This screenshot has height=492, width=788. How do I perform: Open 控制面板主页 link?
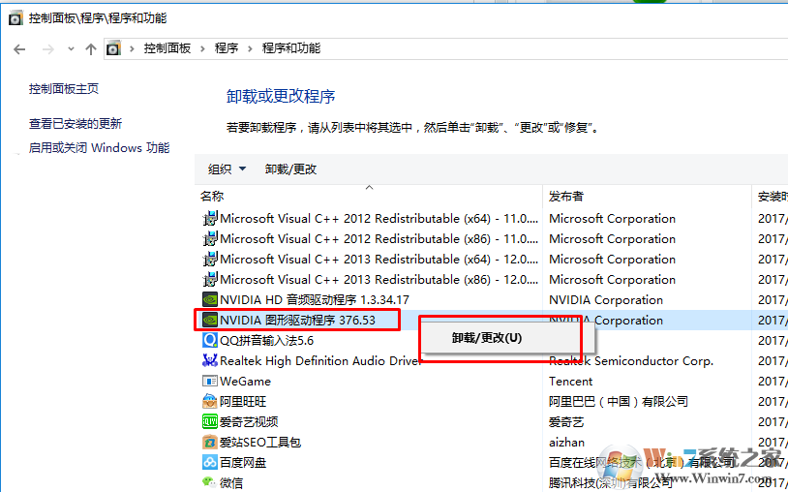coord(64,89)
